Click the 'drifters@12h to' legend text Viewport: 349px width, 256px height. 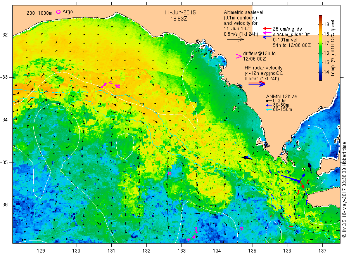pos(259,54)
